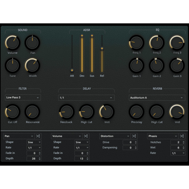189x189 pixels.
Task: Click the delay Wet knob
Action: point(107,112)
